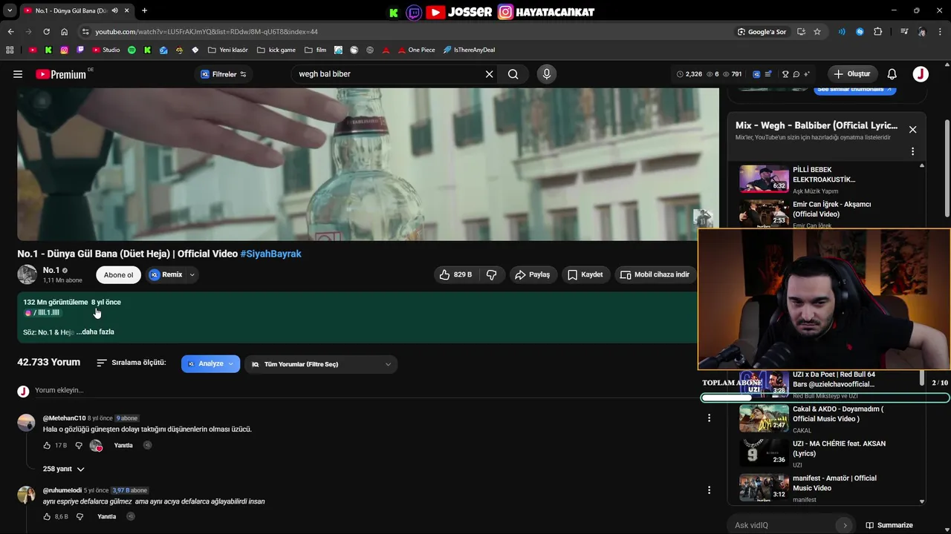This screenshot has width=951, height=534.
Task: Open the film bookmark folder
Action: (315, 50)
